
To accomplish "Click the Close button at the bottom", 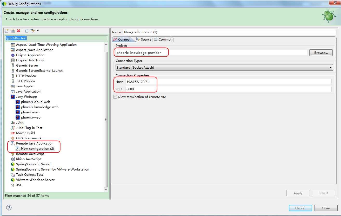I will 326,208.
